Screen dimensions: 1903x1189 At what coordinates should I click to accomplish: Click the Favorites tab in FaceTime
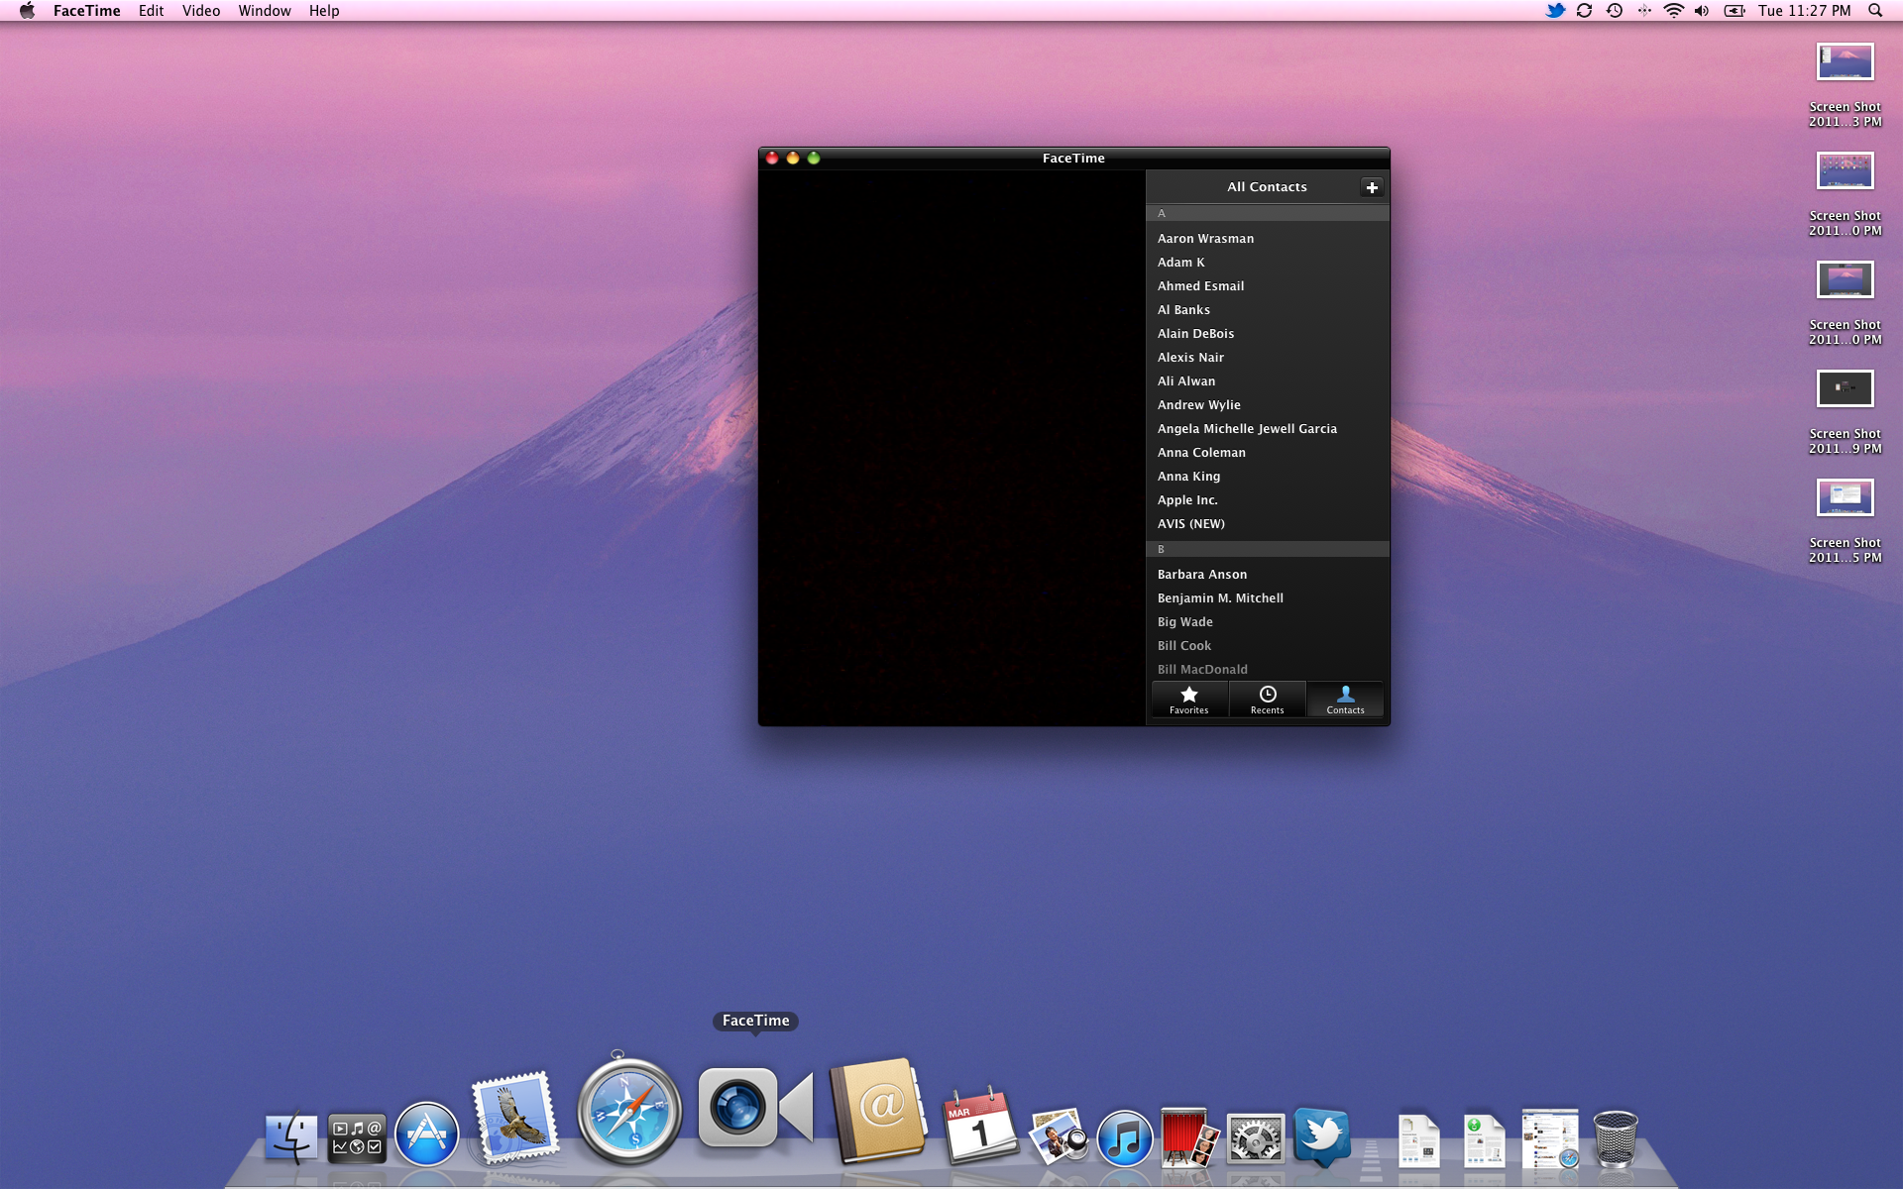[1186, 699]
